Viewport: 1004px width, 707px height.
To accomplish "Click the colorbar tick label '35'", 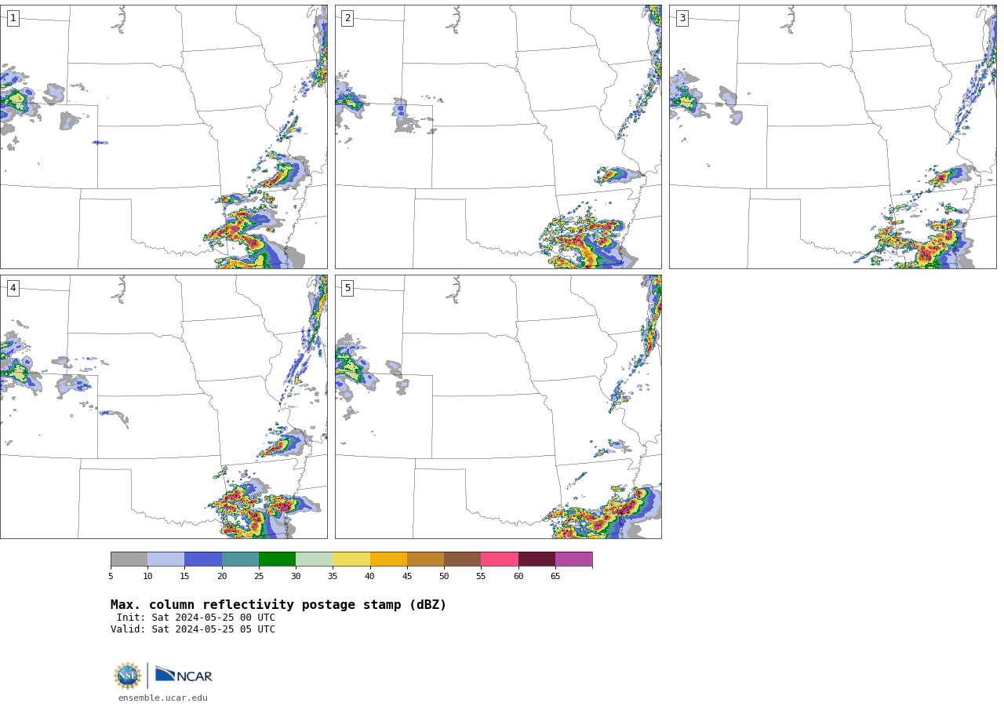I will pyautogui.click(x=333, y=577).
